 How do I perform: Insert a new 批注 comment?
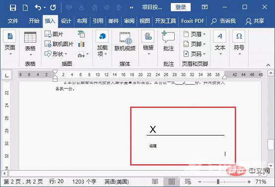168,42
